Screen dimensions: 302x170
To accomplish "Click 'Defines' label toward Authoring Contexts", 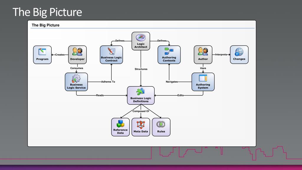I will pos(162,41).
